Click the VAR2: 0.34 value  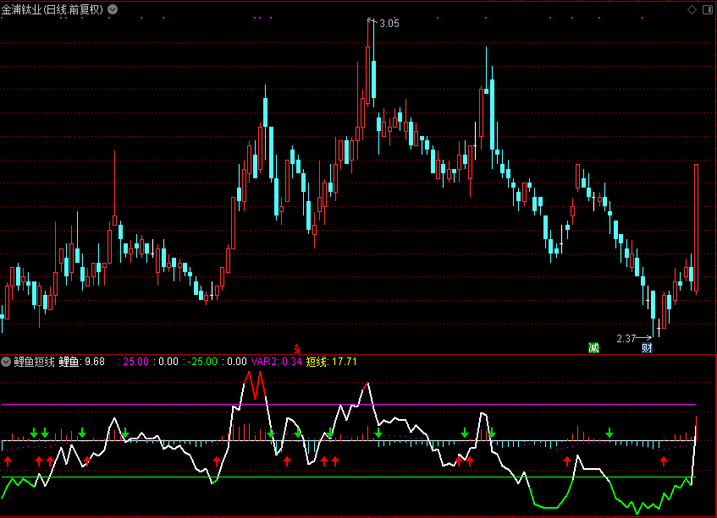click(276, 362)
